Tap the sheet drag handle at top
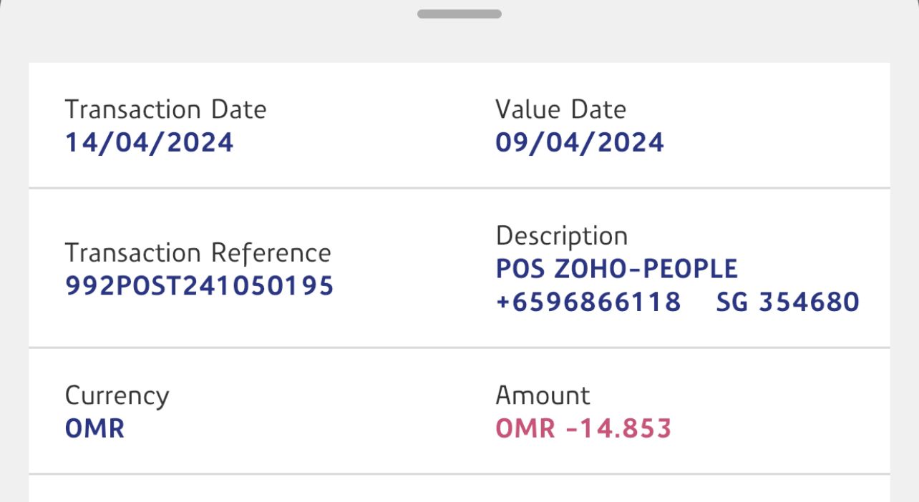 click(459, 14)
